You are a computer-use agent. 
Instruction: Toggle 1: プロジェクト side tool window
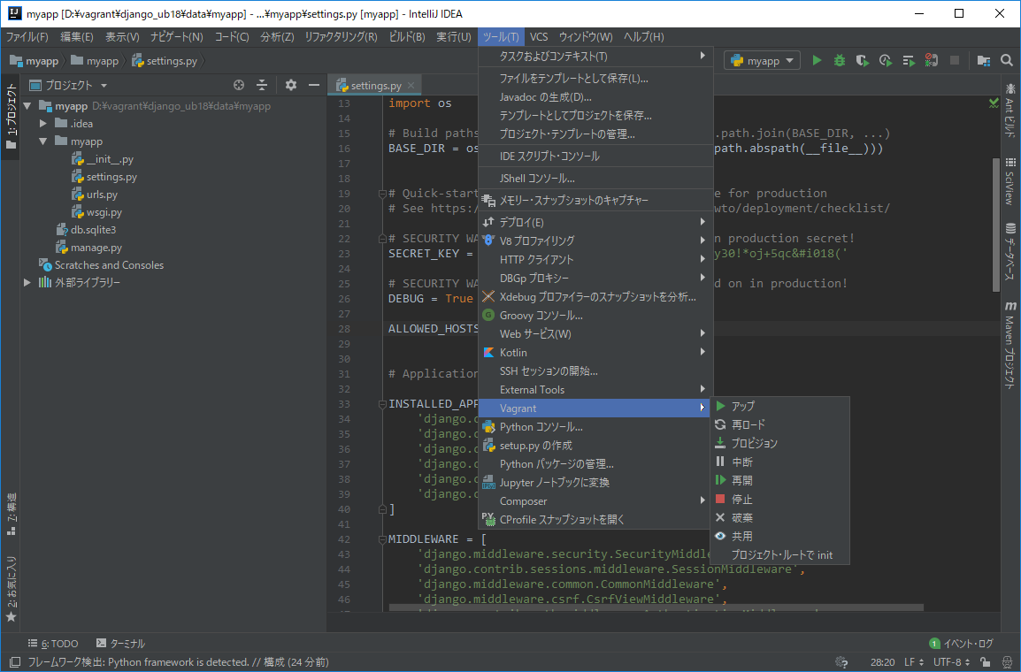click(x=12, y=117)
